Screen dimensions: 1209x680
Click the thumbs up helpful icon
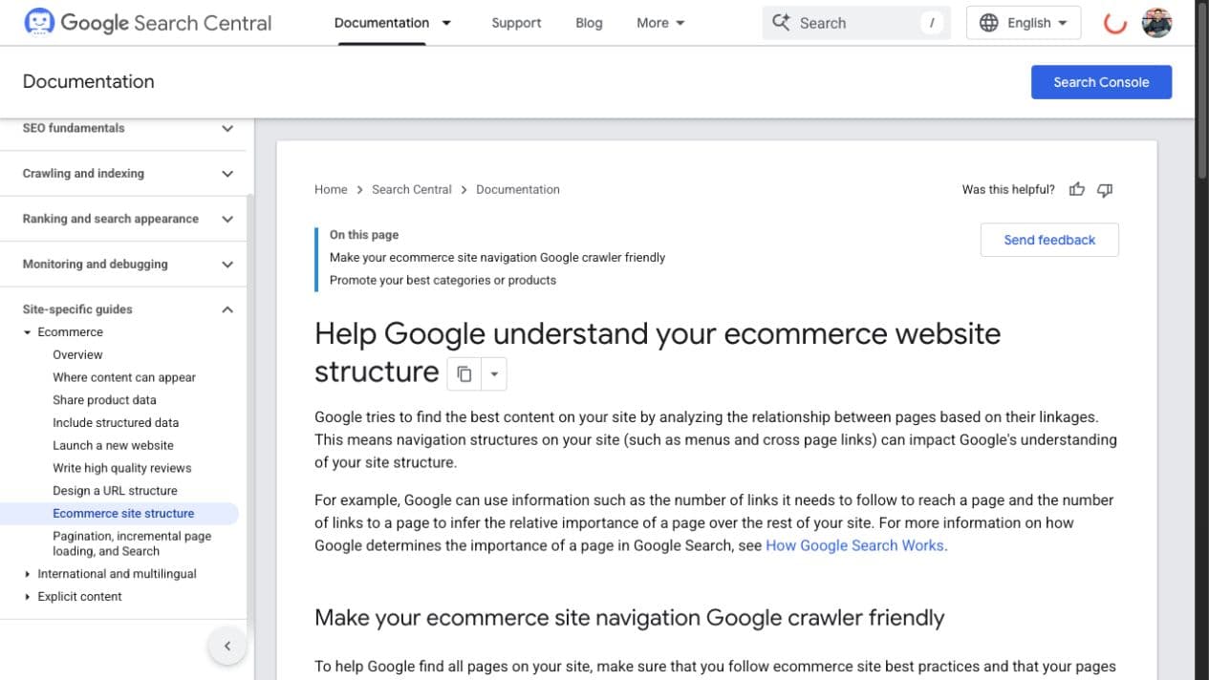click(x=1077, y=189)
